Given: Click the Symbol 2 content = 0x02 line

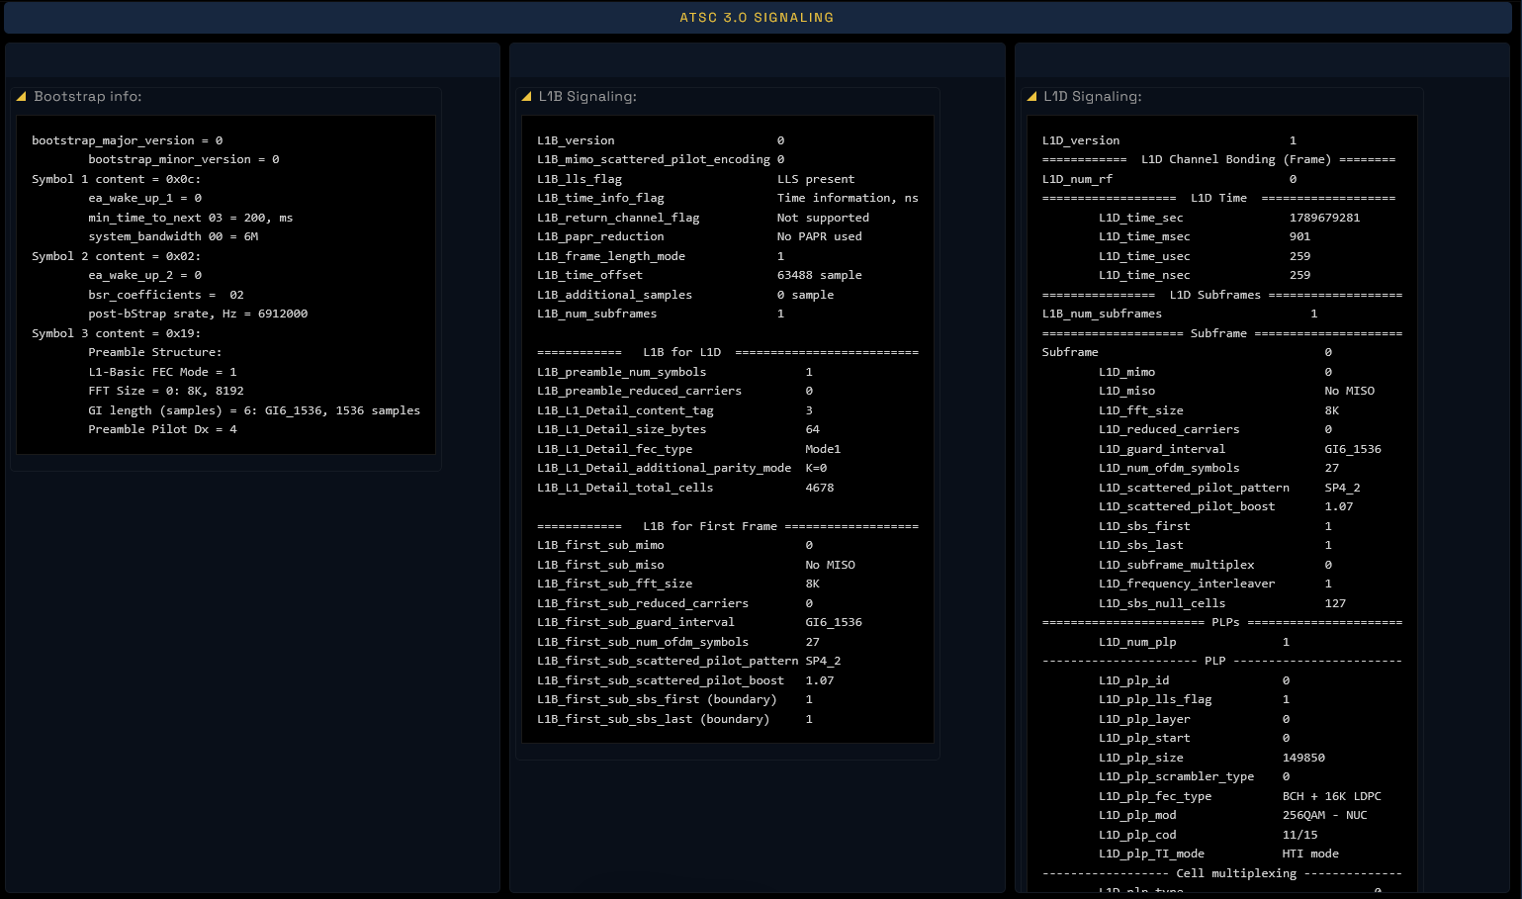Looking at the screenshot, I should (117, 256).
